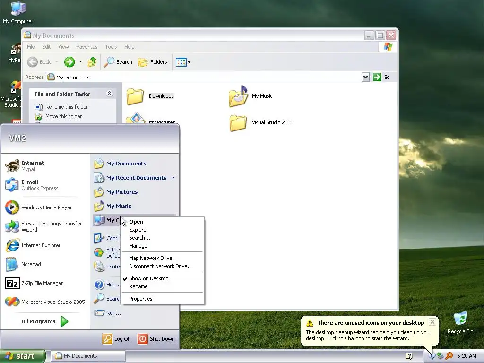The width and height of the screenshot is (484, 363).
Task: Click the My Documents address field
Action: click(x=204, y=77)
